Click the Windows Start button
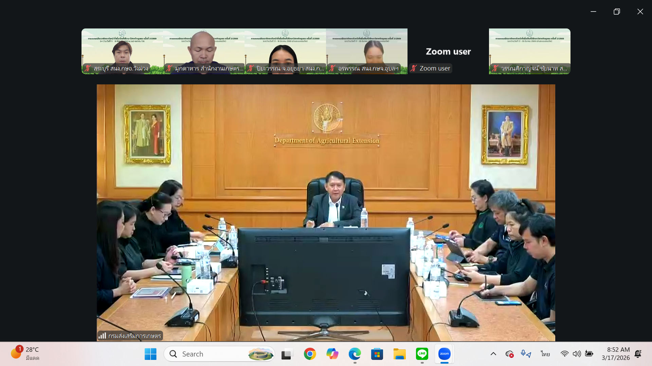 (150, 354)
